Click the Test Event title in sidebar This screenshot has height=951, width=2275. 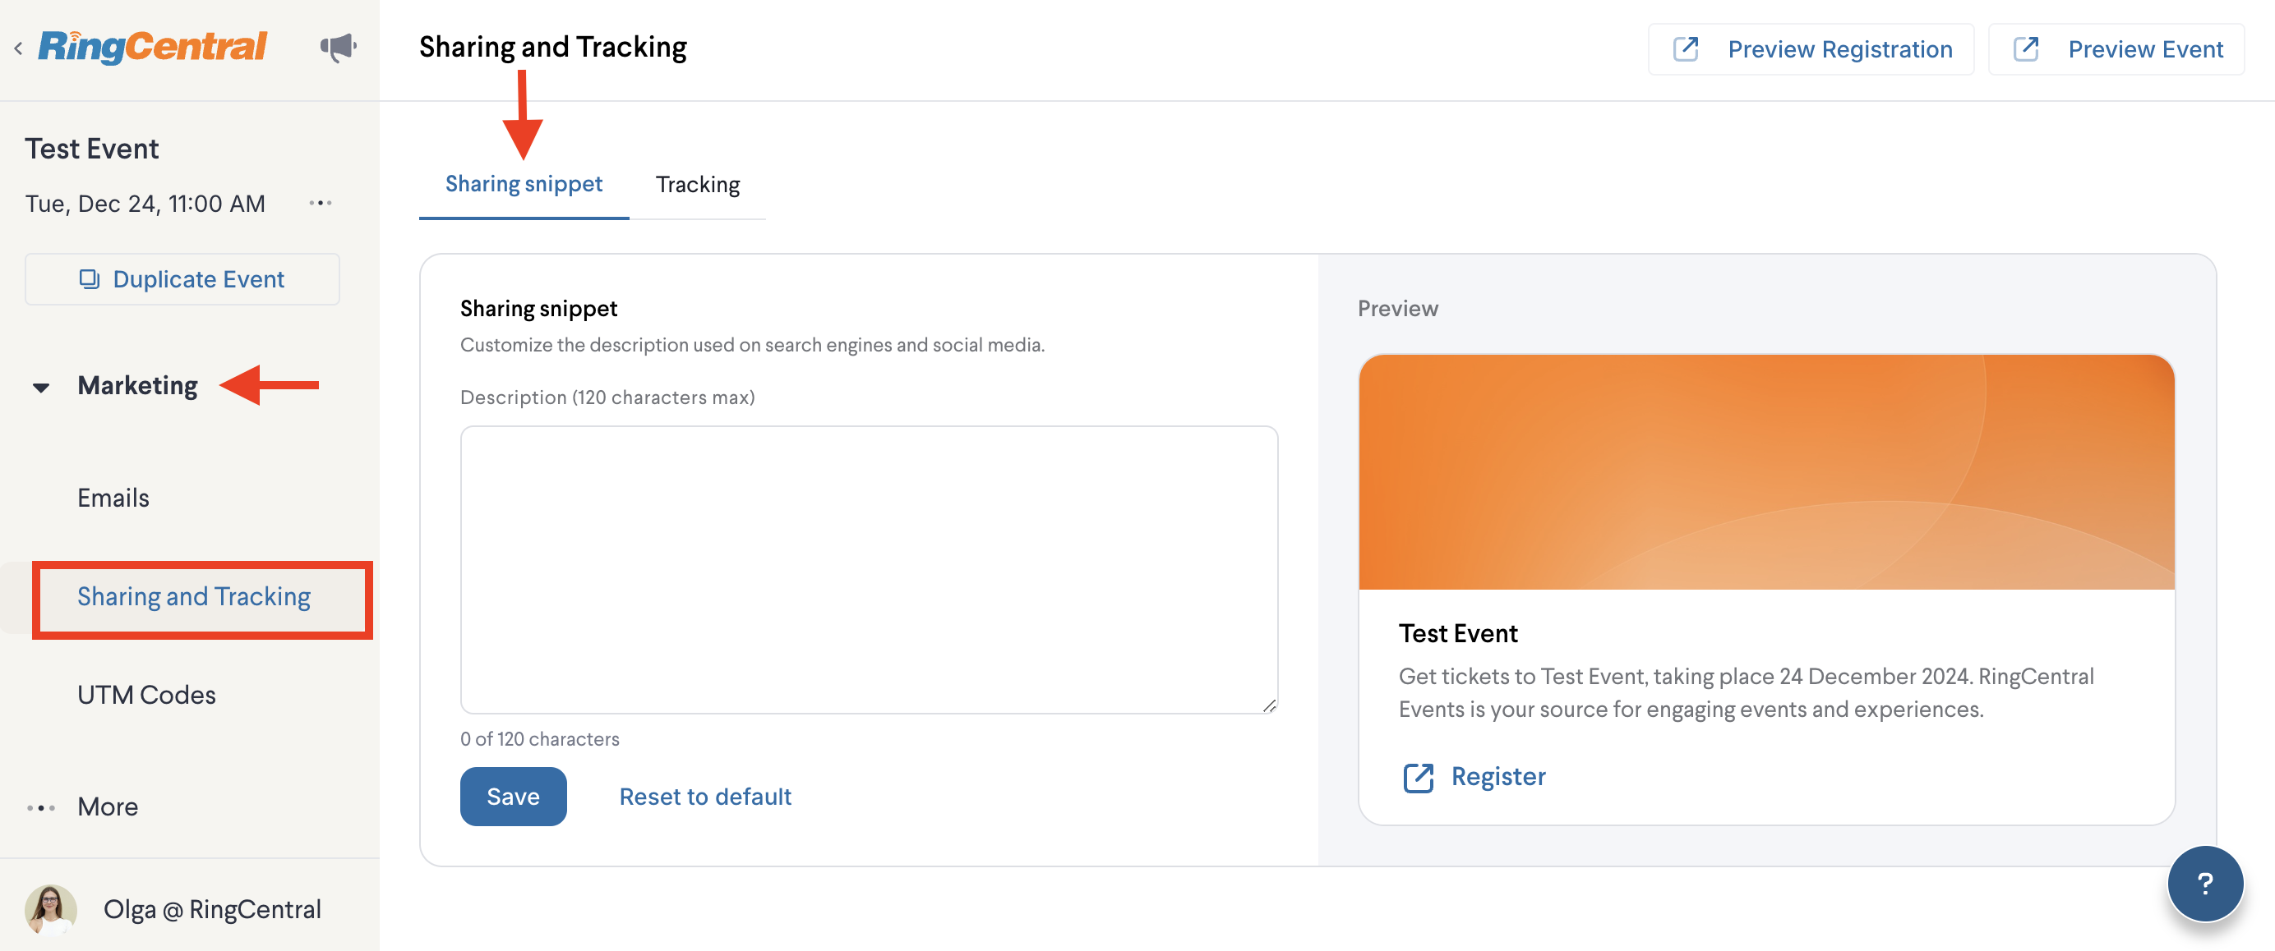pos(92,149)
